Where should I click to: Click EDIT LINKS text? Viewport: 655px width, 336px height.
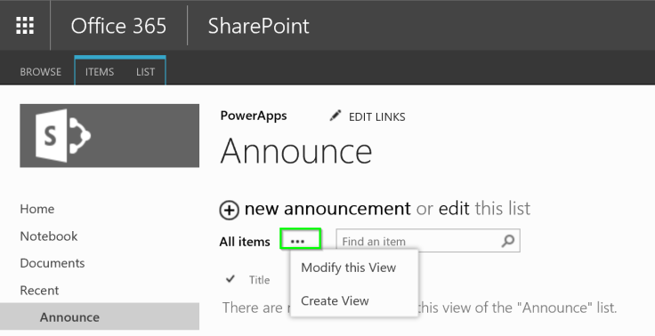tap(376, 117)
